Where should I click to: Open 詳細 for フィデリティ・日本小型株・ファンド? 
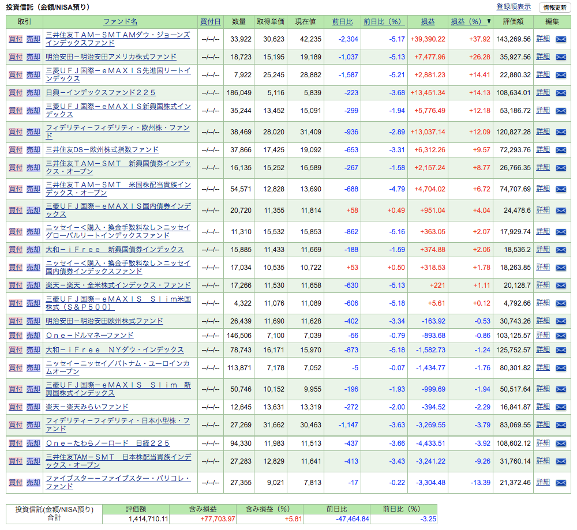542,425
